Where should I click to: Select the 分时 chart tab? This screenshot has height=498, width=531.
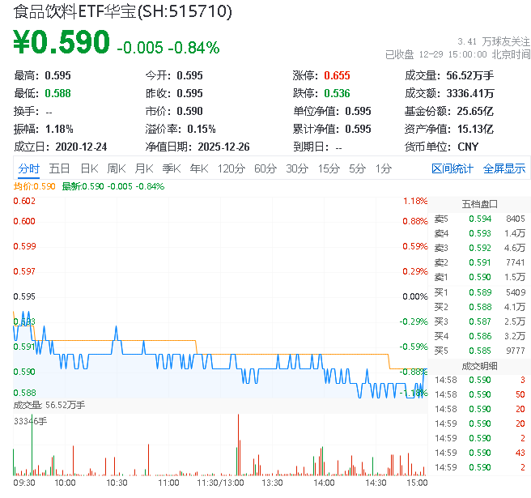(x=28, y=168)
